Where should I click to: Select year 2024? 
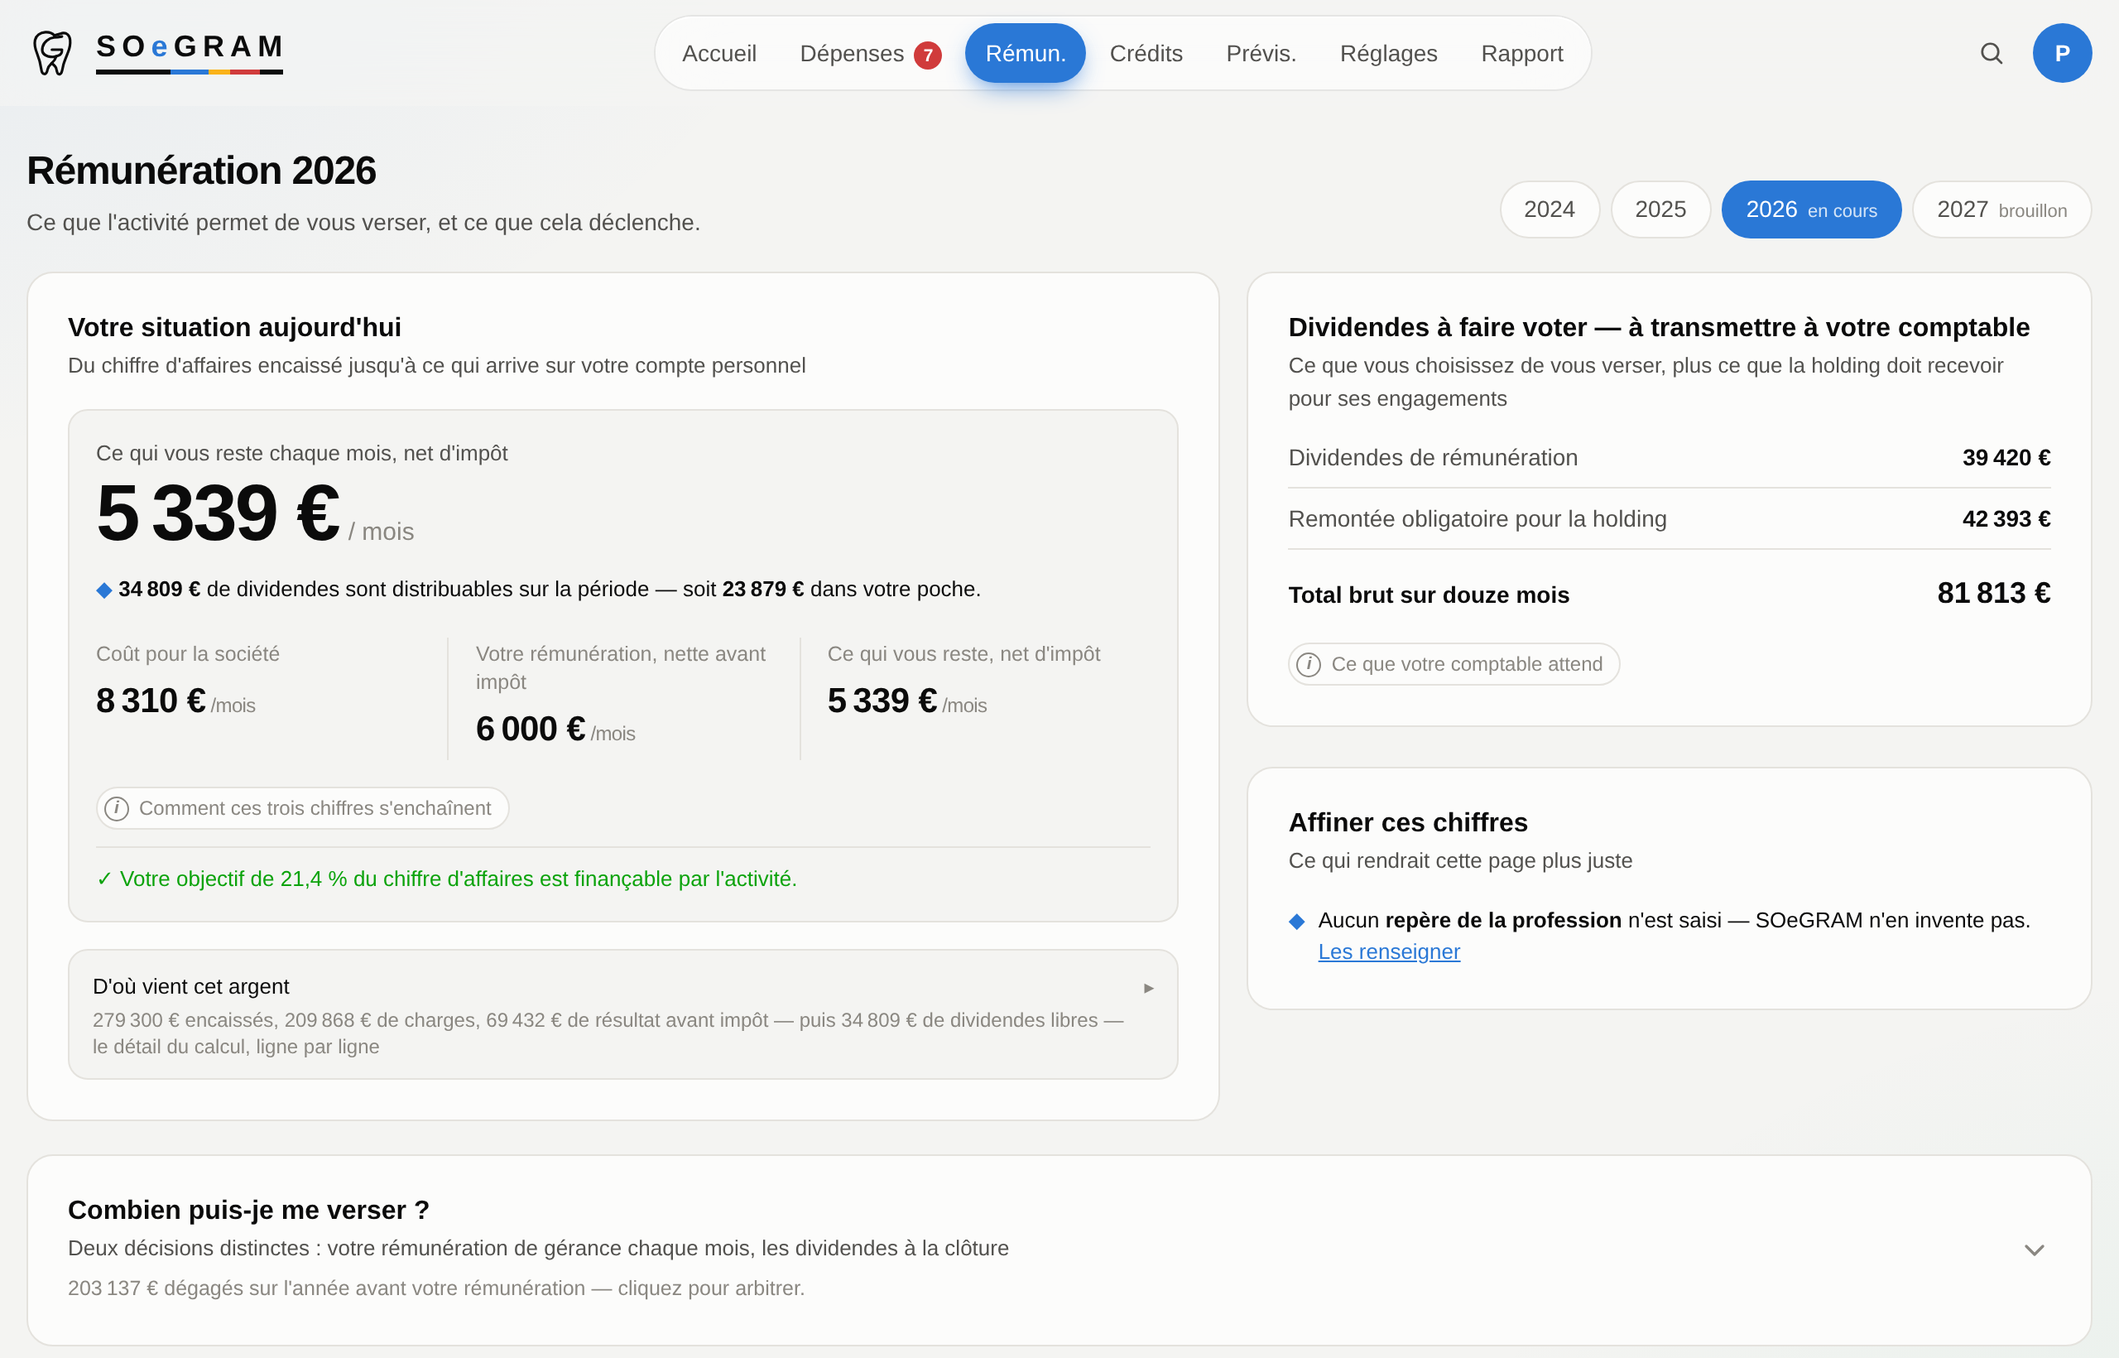(1550, 209)
